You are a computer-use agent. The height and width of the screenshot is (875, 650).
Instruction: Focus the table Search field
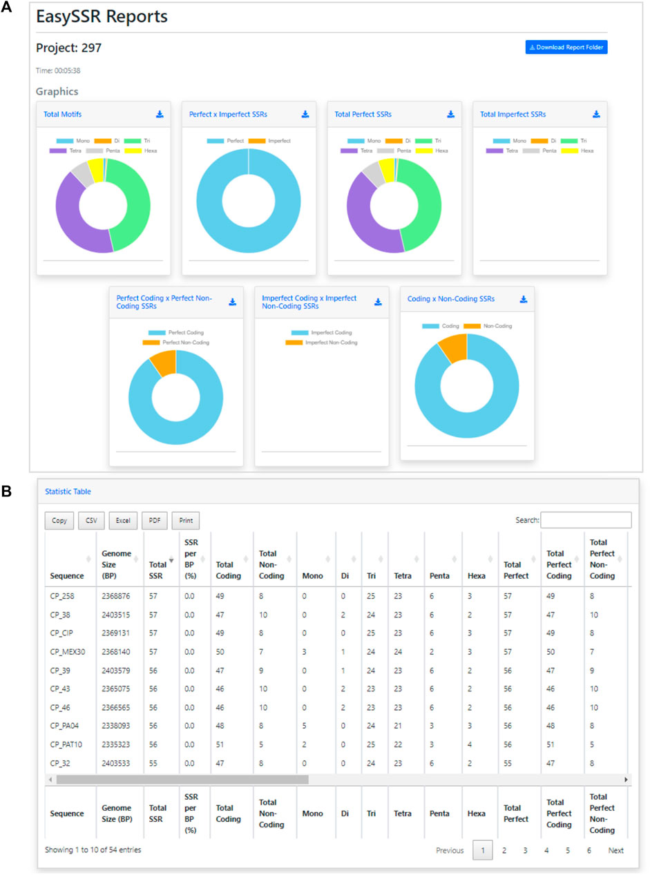click(586, 520)
